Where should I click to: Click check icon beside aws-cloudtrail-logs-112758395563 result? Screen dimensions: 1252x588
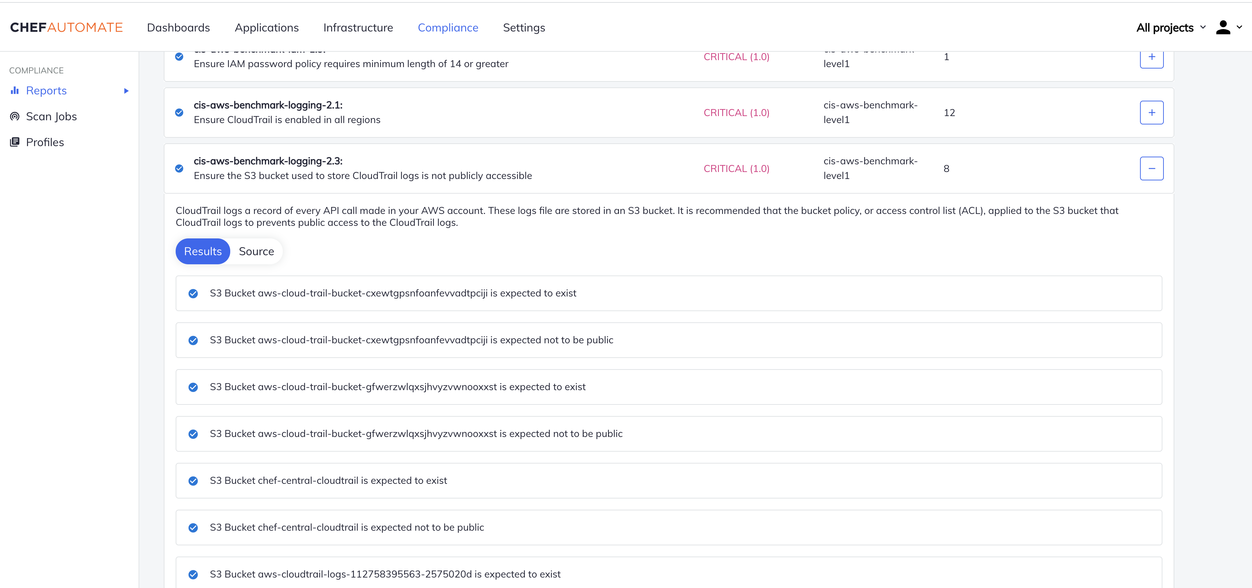click(193, 574)
